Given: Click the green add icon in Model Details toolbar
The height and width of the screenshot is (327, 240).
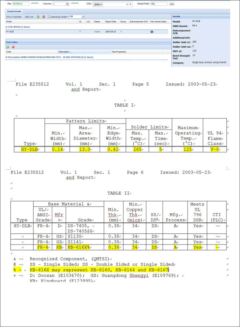Looking at the screenshot, I should pyautogui.click(x=38, y=17).
